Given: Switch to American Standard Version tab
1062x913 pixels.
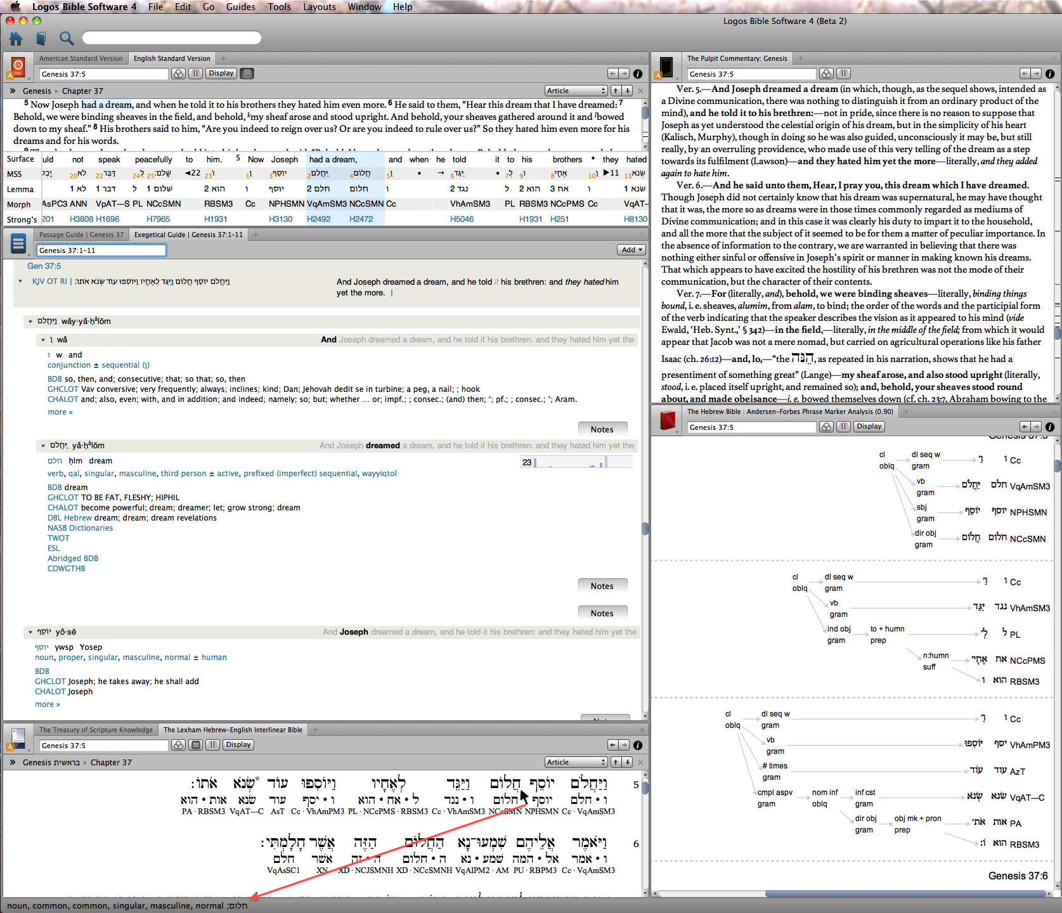Looking at the screenshot, I should (x=81, y=58).
